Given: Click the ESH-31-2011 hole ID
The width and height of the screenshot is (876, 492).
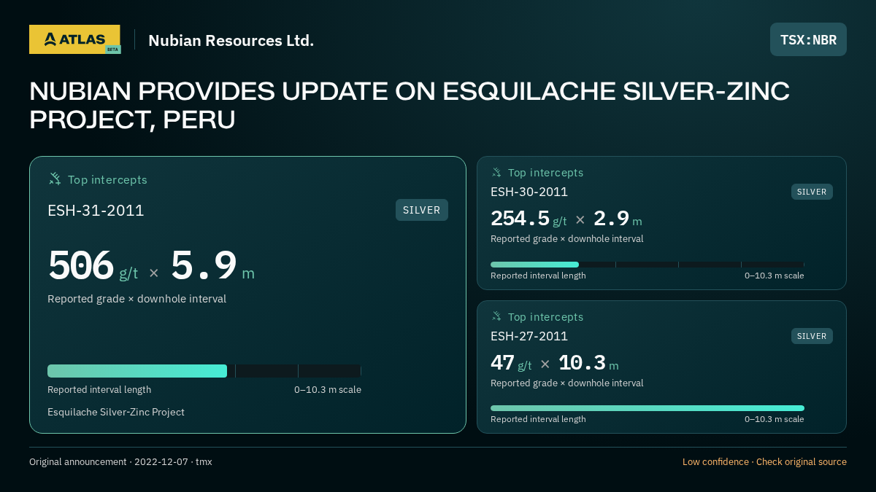Looking at the screenshot, I should click(96, 211).
